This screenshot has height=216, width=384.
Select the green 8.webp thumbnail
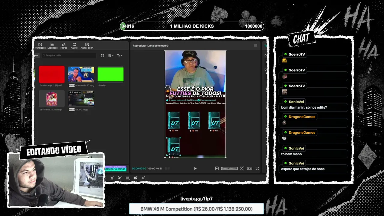(x=110, y=74)
